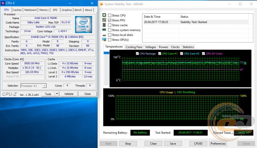
Task: Click the Clear button in AIDA64
Action: (153, 144)
